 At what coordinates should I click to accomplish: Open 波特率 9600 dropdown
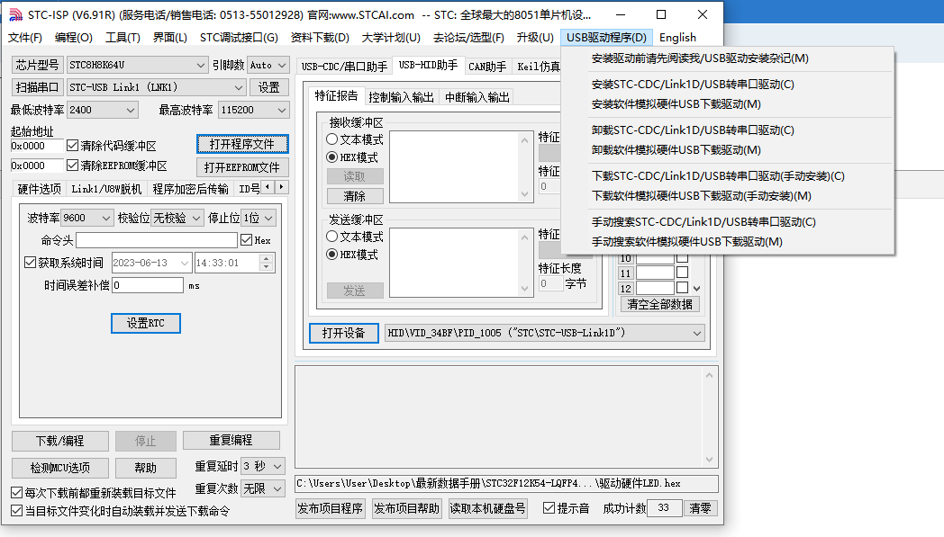(86, 218)
